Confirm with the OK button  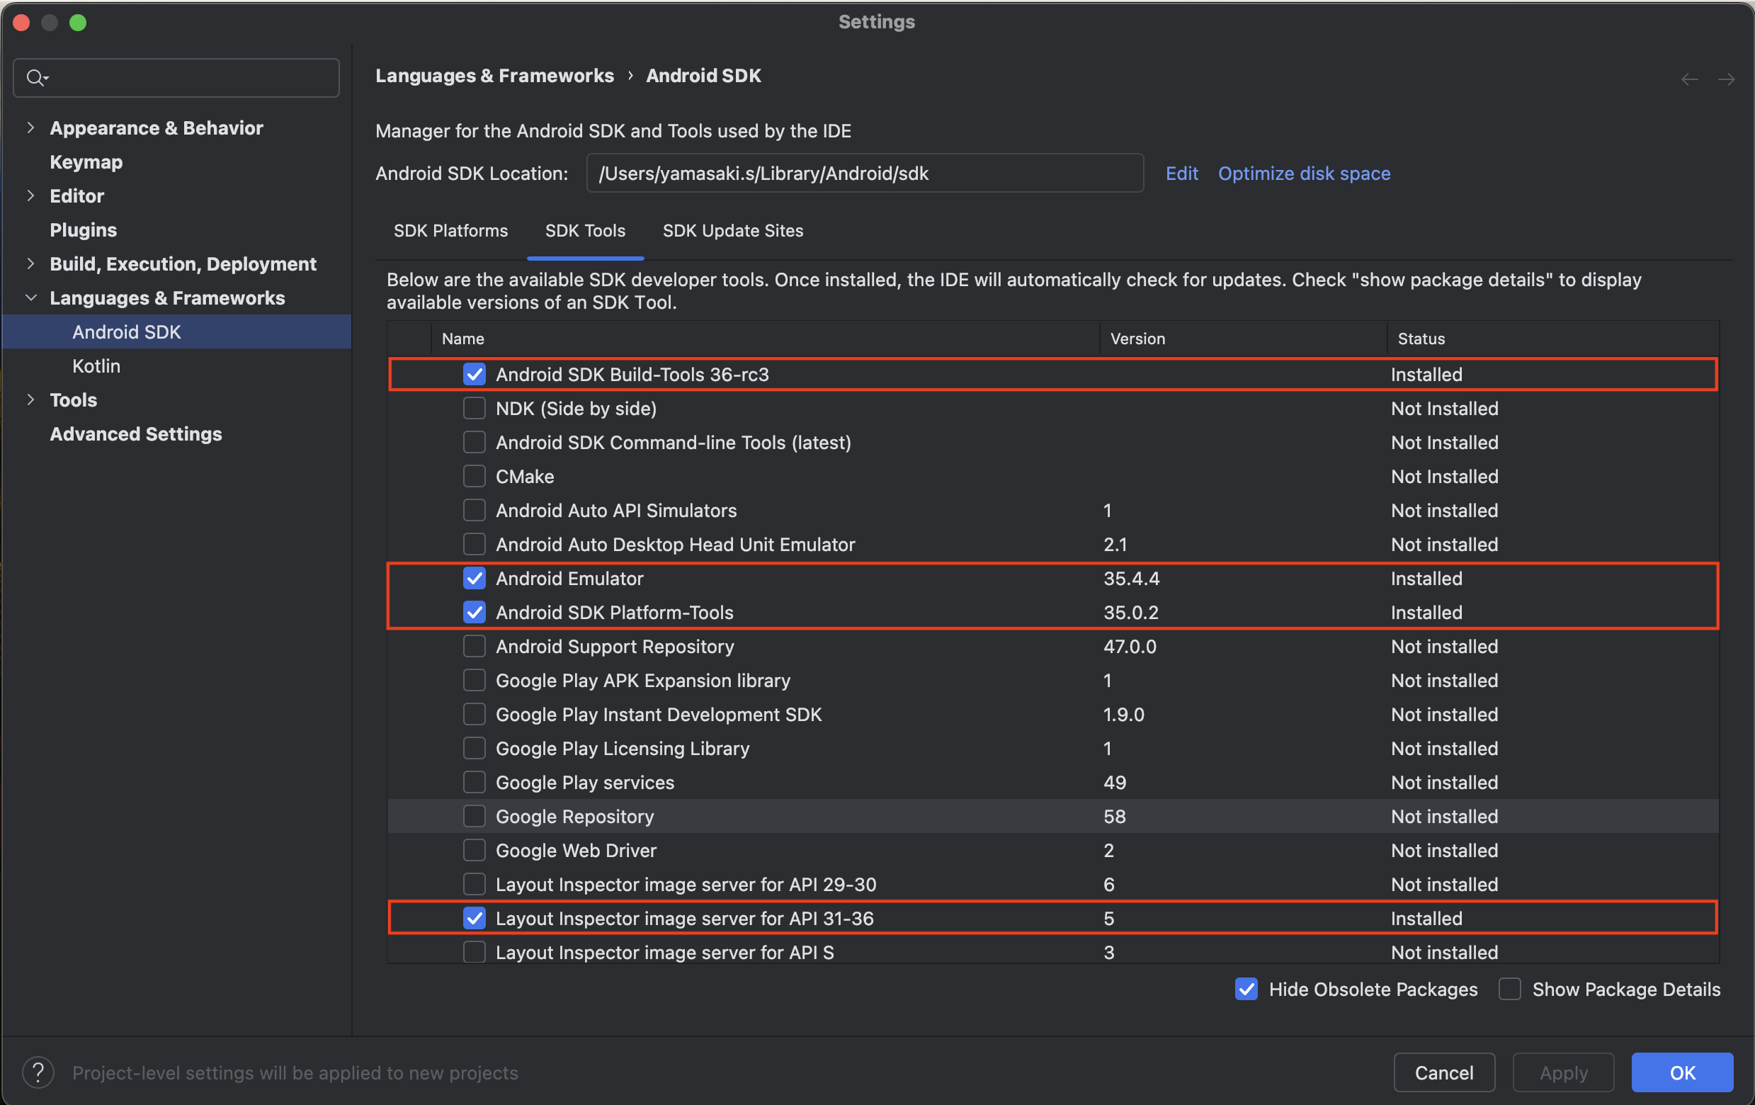tap(1682, 1072)
